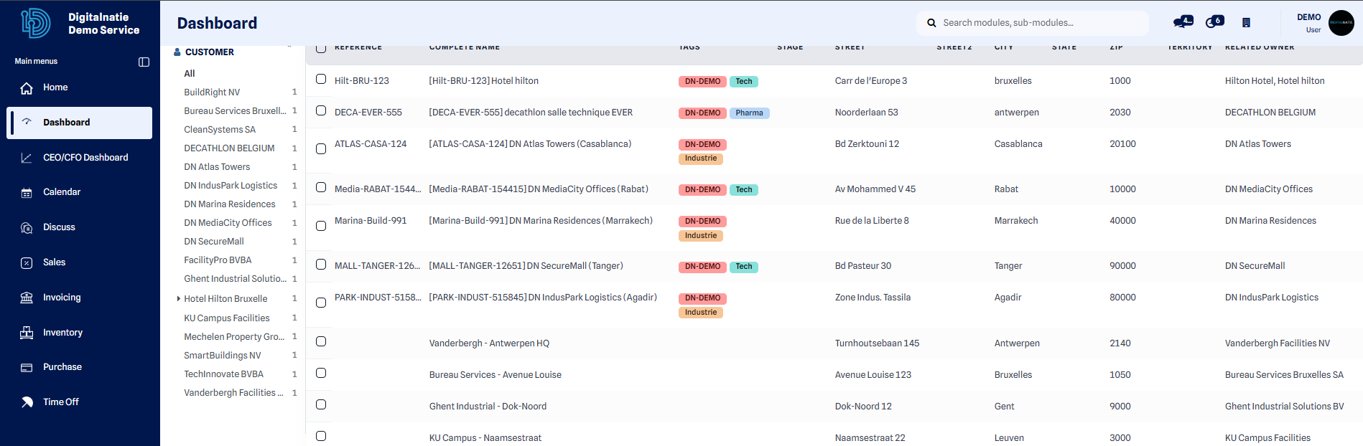Select the DECATHLON BELGIUM customer filter
Image resolution: width=1363 pixels, height=446 pixels.
(x=229, y=148)
